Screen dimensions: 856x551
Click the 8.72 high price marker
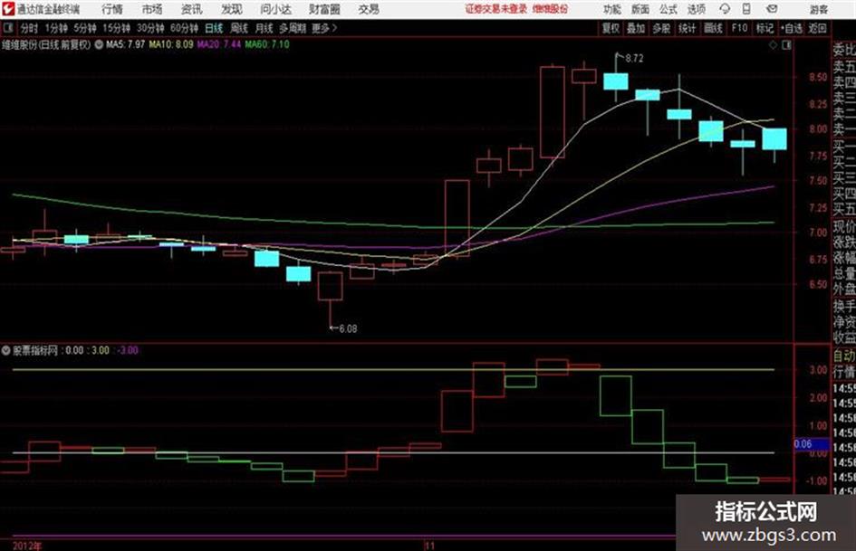click(634, 59)
